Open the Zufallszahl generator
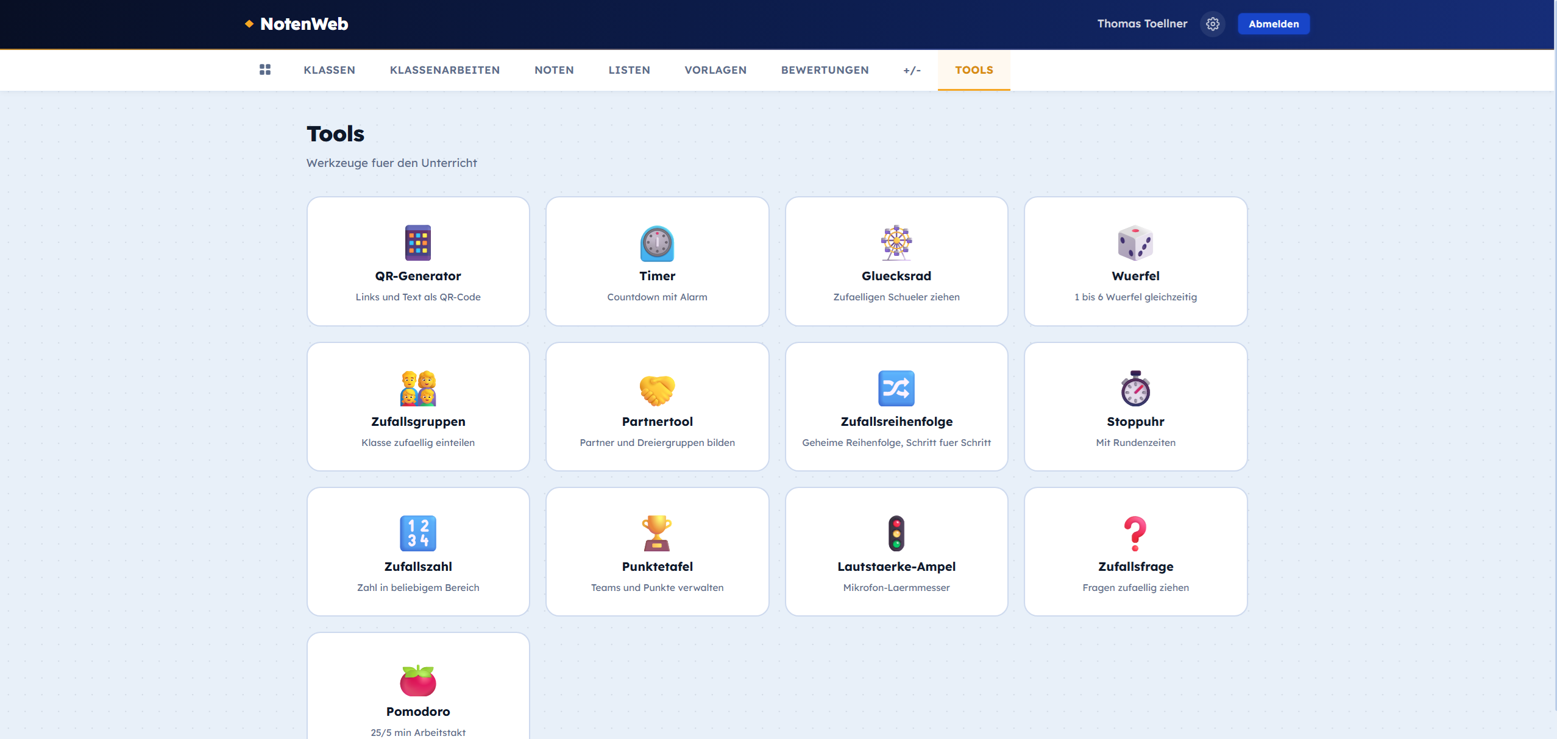The width and height of the screenshot is (1557, 739). pyautogui.click(x=418, y=551)
